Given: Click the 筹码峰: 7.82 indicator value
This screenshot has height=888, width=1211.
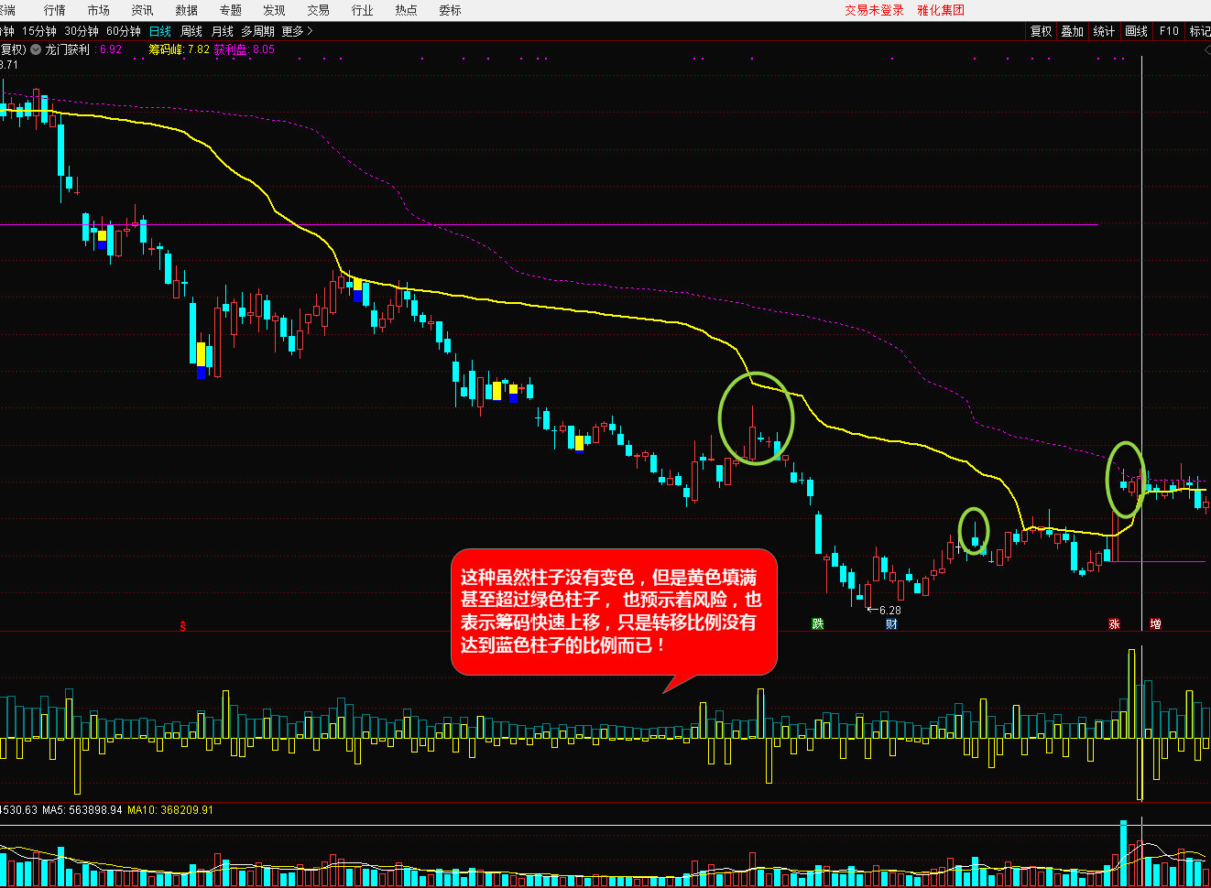Looking at the screenshot, I should [180, 49].
